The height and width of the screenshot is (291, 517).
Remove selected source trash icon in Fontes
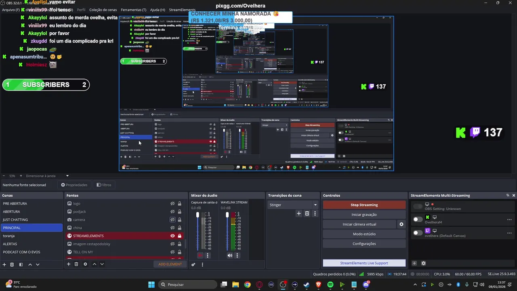pyautogui.click(x=76, y=264)
